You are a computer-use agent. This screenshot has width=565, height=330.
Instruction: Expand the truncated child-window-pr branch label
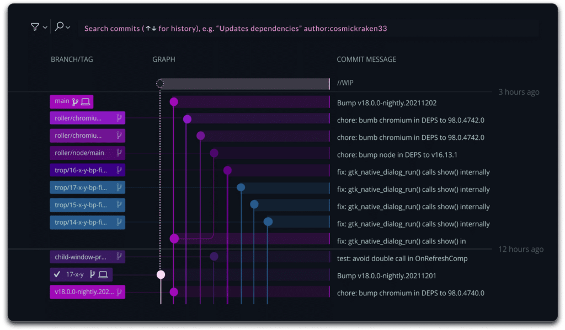(83, 256)
